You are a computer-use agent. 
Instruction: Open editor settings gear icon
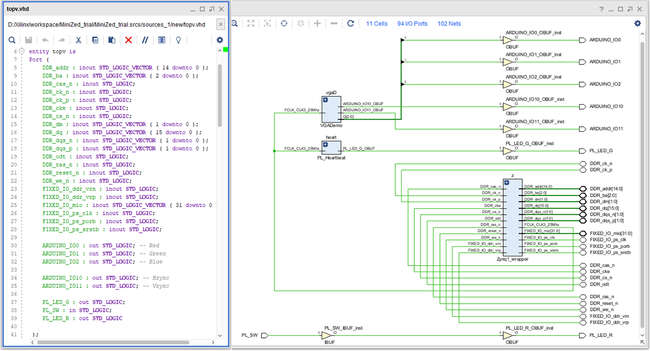220,40
